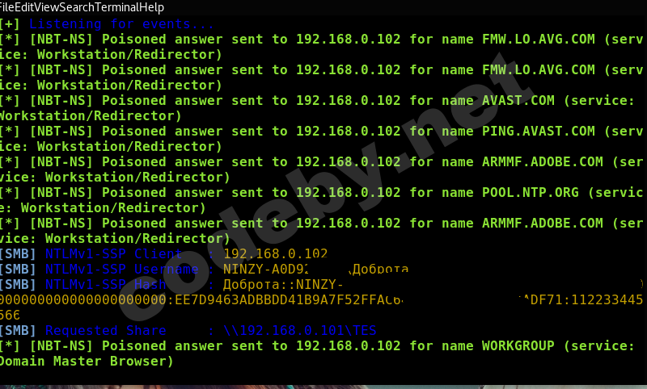This screenshot has height=389, width=647.
Task: Click the 'Domain Master Browser)' text
Action: pos(85,362)
